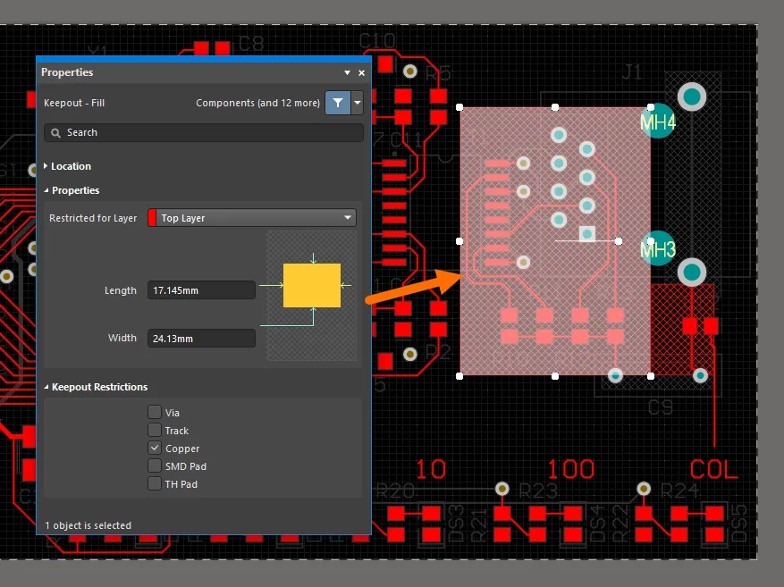Expand the Location section
This screenshot has width=784, height=587.
[68, 166]
